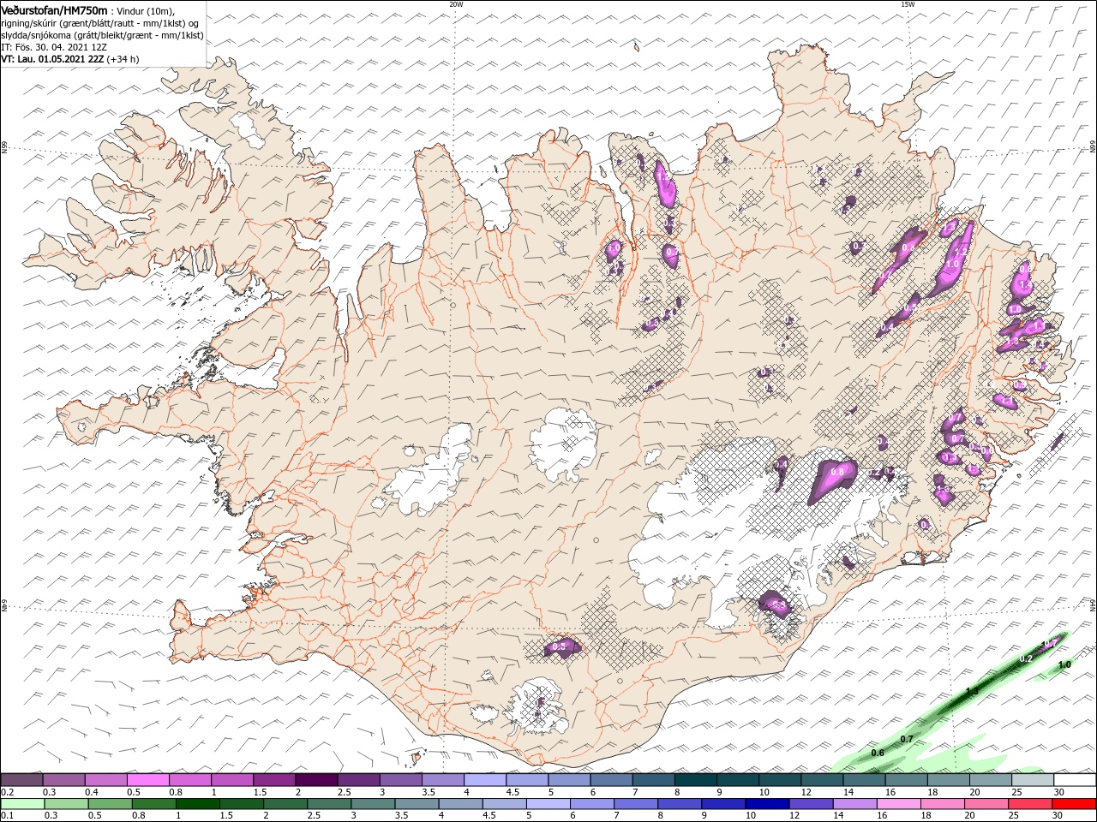This screenshot has height=822, width=1097.
Task: Click the 20W longitude label
Action: click(x=456, y=3)
